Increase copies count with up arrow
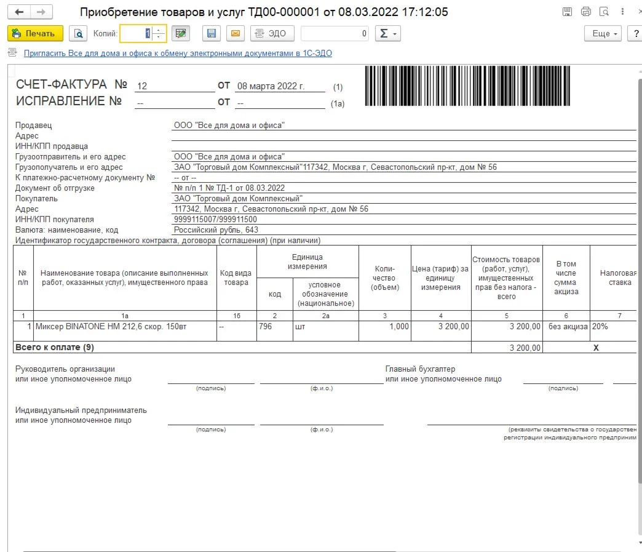This screenshot has height=552, width=642. [x=159, y=30]
